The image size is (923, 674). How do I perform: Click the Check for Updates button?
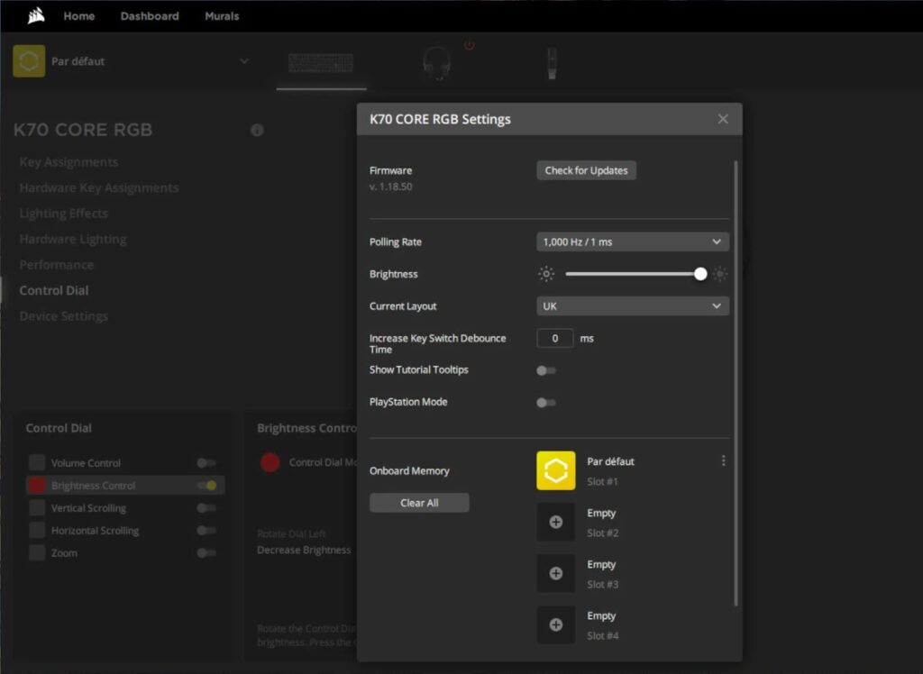click(x=586, y=171)
